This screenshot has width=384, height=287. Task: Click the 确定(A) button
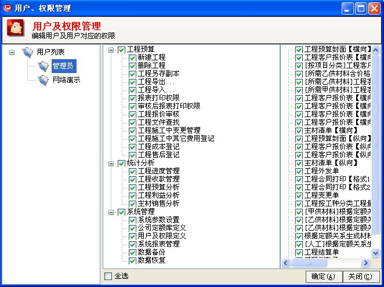(324, 277)
